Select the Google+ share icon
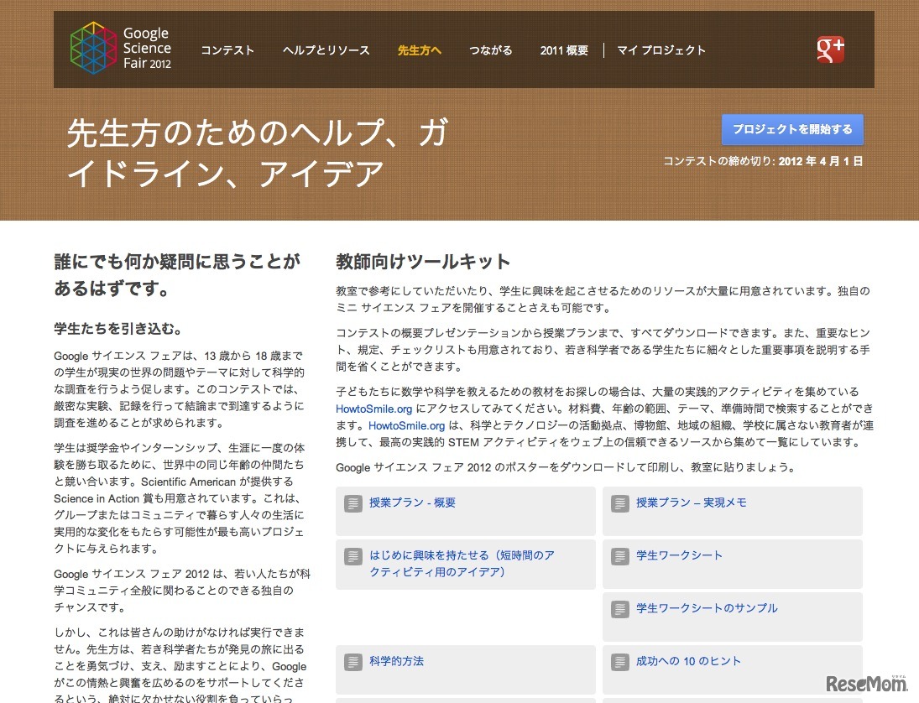Image resolution: width=919 pixels, height=703 pixels. pyautogui.click(x=829, y=49)
